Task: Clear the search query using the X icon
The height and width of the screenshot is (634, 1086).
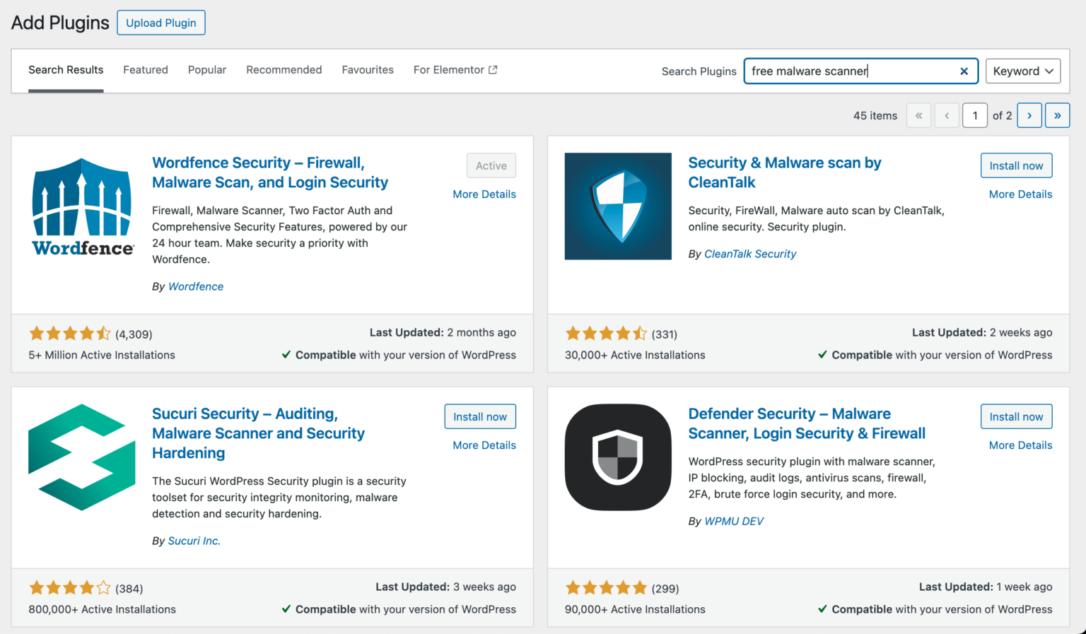Action: pos(964,71)
